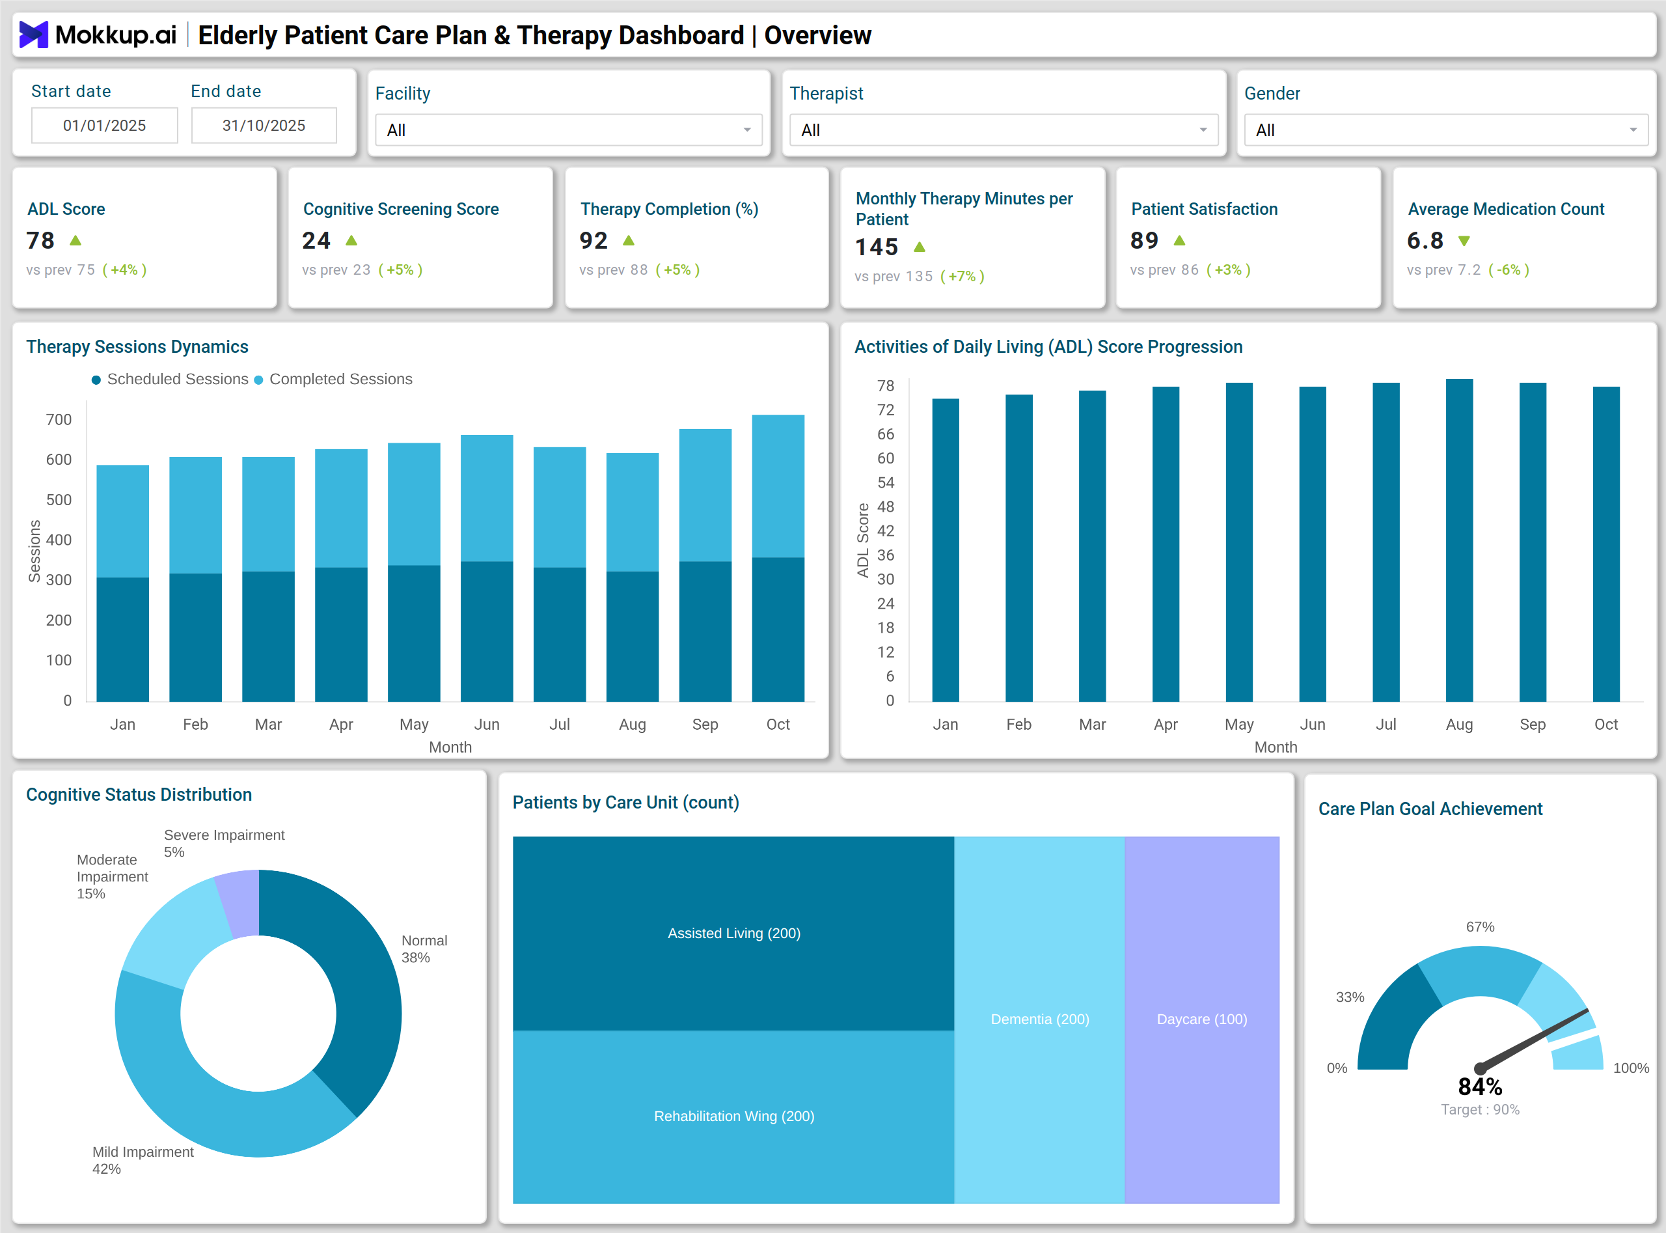Click the Scheduled Sessions legend dot
1666x1233 pixels.
(x=96, y=380)
